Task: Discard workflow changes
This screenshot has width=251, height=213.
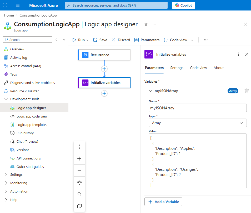Action: pyautogui.click(x=121, y=40)
